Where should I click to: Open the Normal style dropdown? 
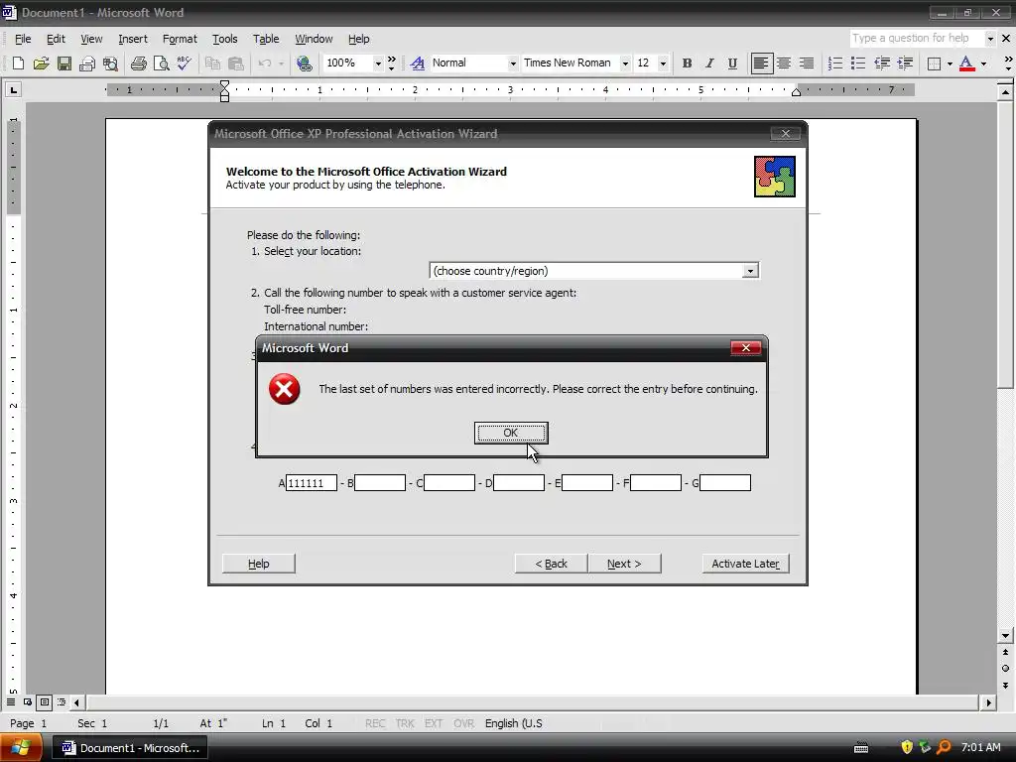(513, 63)
